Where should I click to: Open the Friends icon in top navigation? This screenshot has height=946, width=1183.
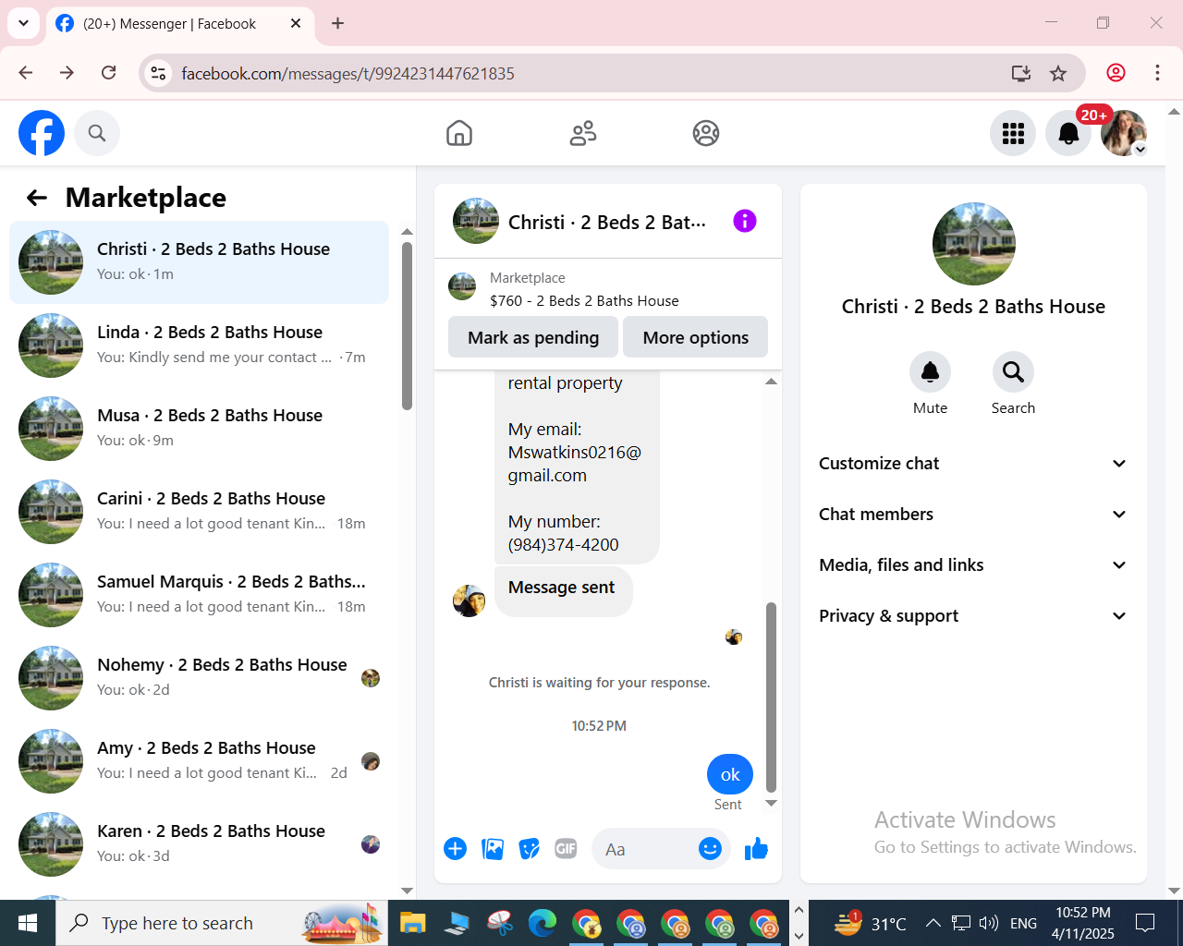tap(583, 133)
